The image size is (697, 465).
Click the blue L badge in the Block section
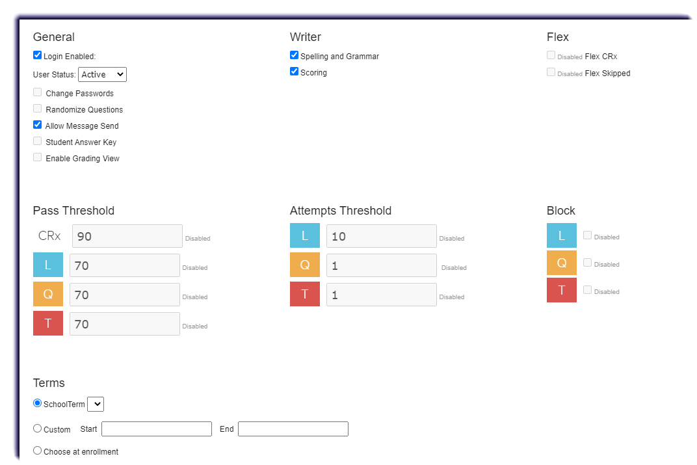pyautogui.click(x=561, y=235)
